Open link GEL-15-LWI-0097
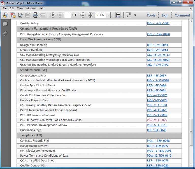Screen dimensions: 195x169 (x=158, y=60)
